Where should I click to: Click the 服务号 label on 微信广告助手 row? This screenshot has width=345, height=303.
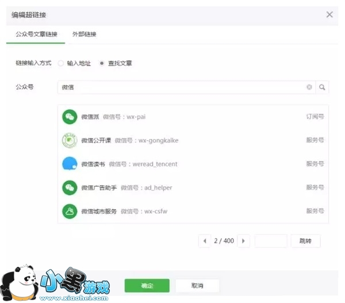click(x=315, y=187)
